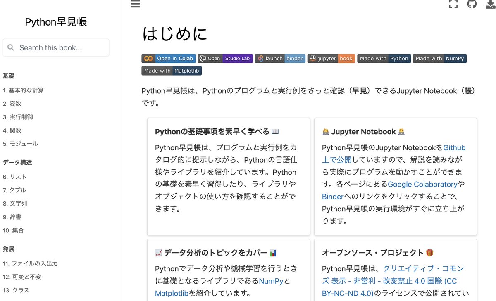Toggle the sidebar with the hamburger icon
496x301 pixels.
135,4
